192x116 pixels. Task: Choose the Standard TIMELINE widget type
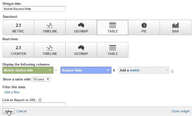[50, 27]
